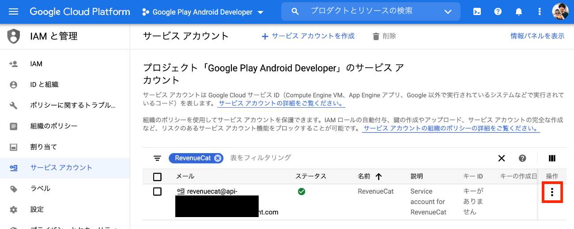Open サービス アカウントの組織のポリシーの詳細 link
Viewport: 574px width, 229px height.
[451, 129]
